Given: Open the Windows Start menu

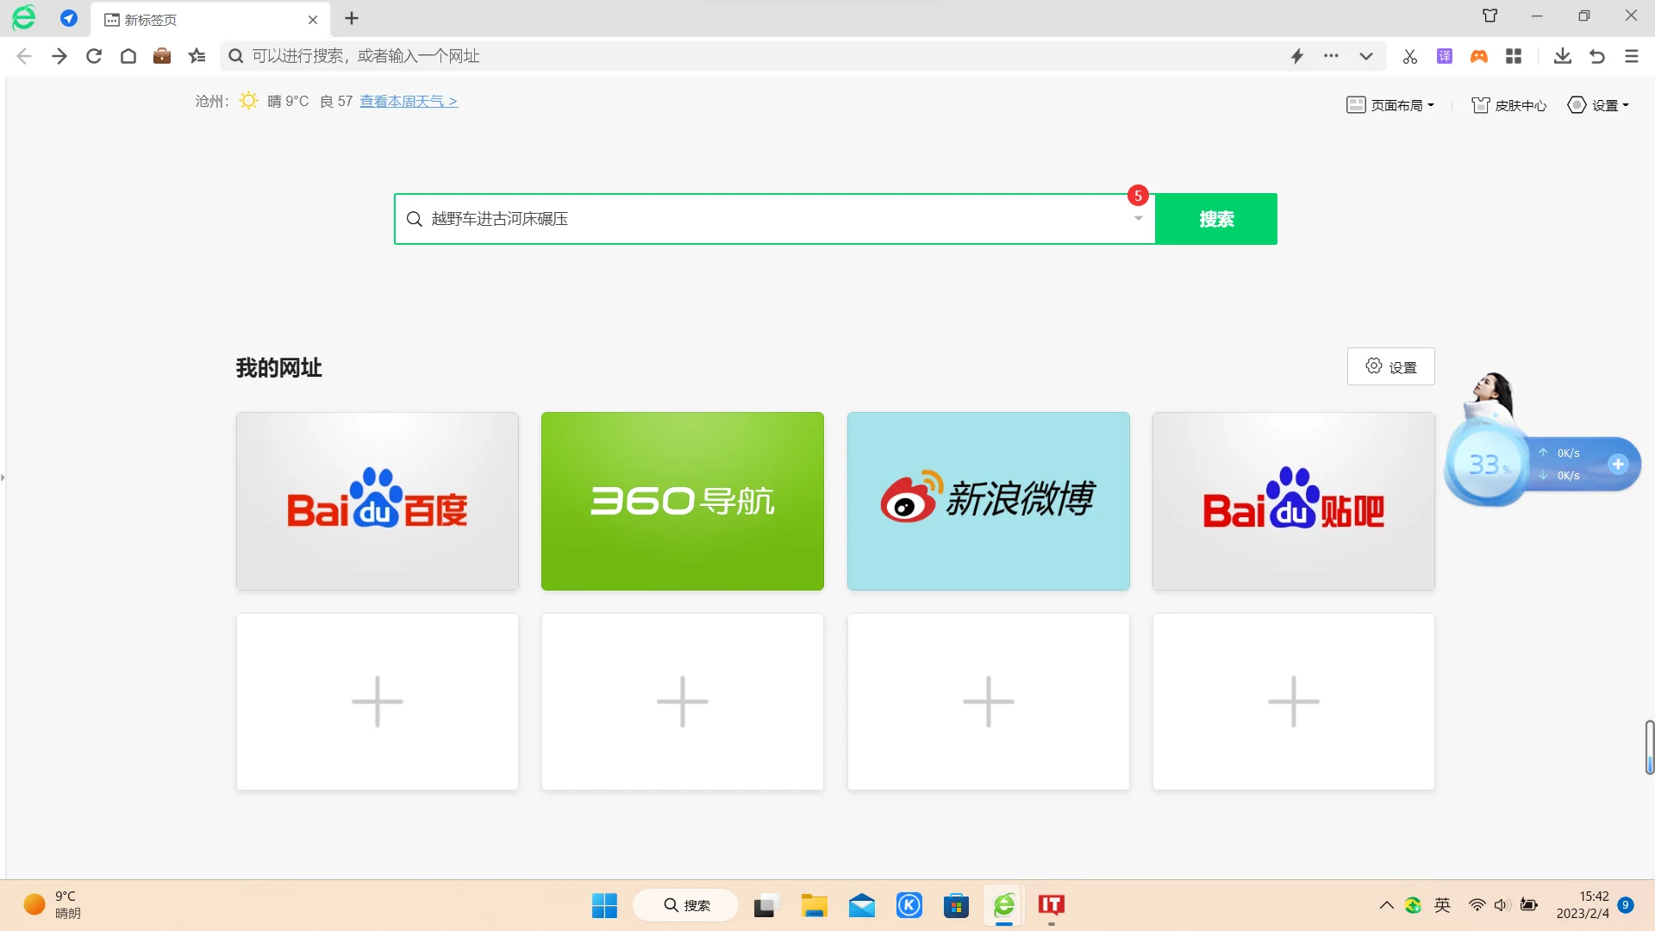Looking at the screenshot, I should 604,905.
